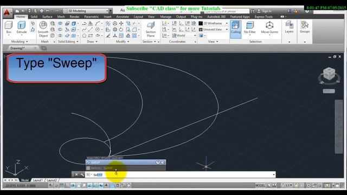Select the Spline tool in Draw panel
This screenshot has width=347, height=195.
tap(85, 29)
